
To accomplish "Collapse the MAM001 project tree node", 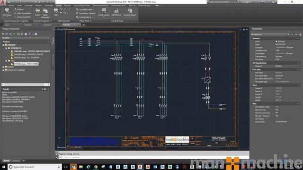I will tap(3, 45).
